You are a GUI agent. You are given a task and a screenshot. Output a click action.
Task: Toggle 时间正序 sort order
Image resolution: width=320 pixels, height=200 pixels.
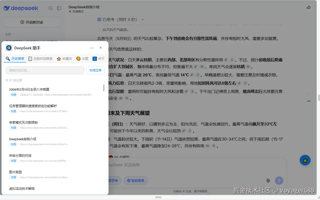[95, 70]
